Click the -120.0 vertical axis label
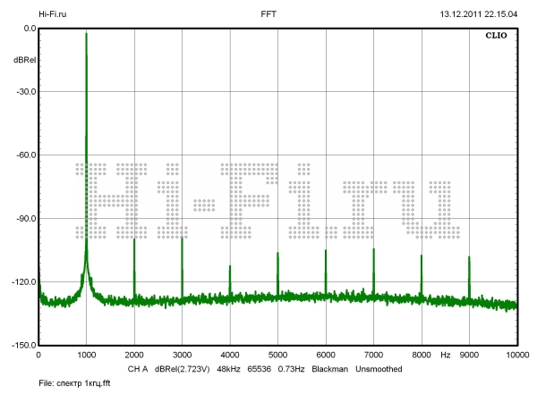 [x=22, y=282]
